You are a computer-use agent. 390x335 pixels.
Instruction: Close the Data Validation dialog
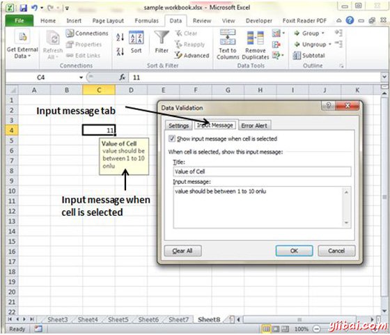[348, 106]
